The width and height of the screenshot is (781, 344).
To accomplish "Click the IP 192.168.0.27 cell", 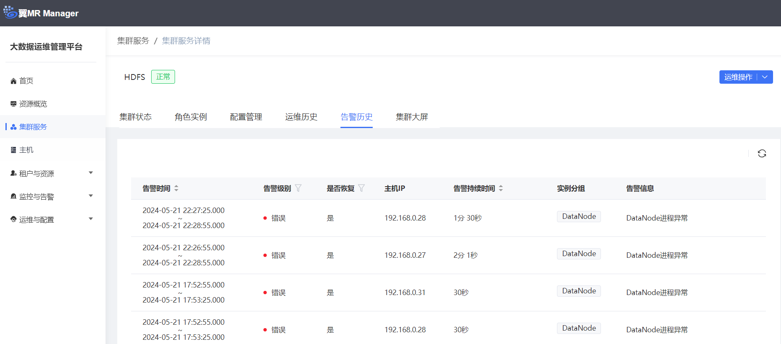I will (x=405, y=255).
